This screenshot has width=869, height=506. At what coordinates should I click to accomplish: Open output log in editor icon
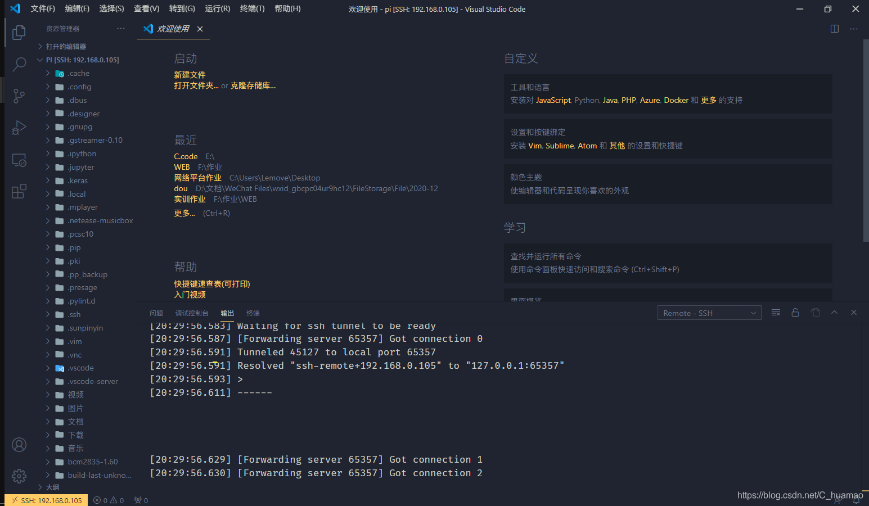point(815,313)
